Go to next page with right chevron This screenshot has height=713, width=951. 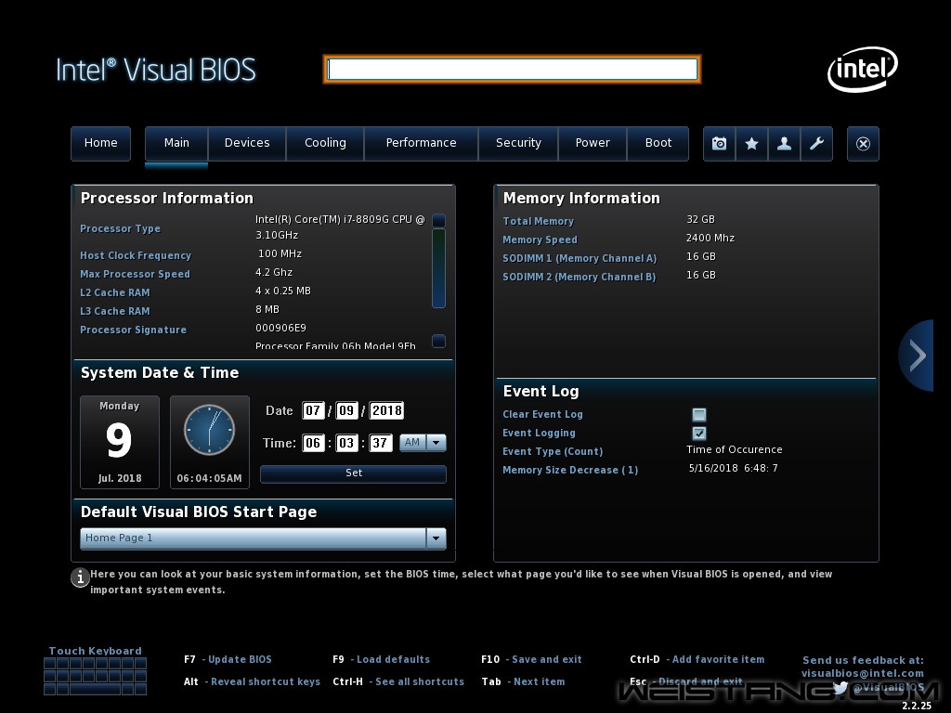pos(917,356)
